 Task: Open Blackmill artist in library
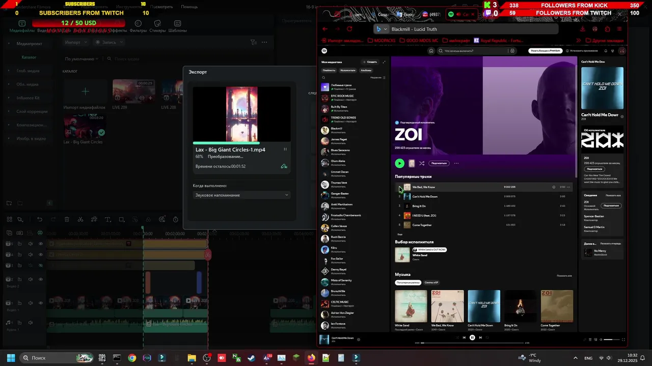pyautogui.click(x=354, y=130)
